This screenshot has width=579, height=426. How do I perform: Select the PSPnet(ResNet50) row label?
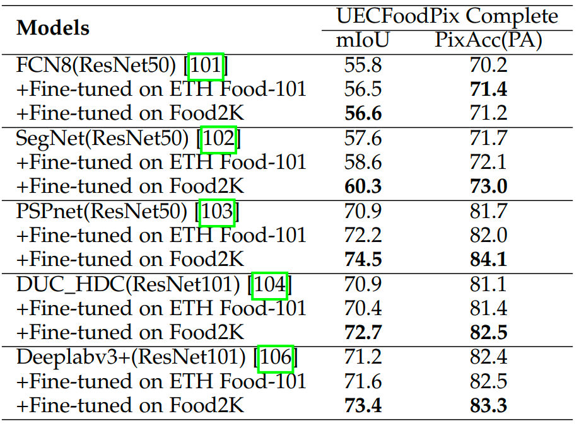(103, 213)
